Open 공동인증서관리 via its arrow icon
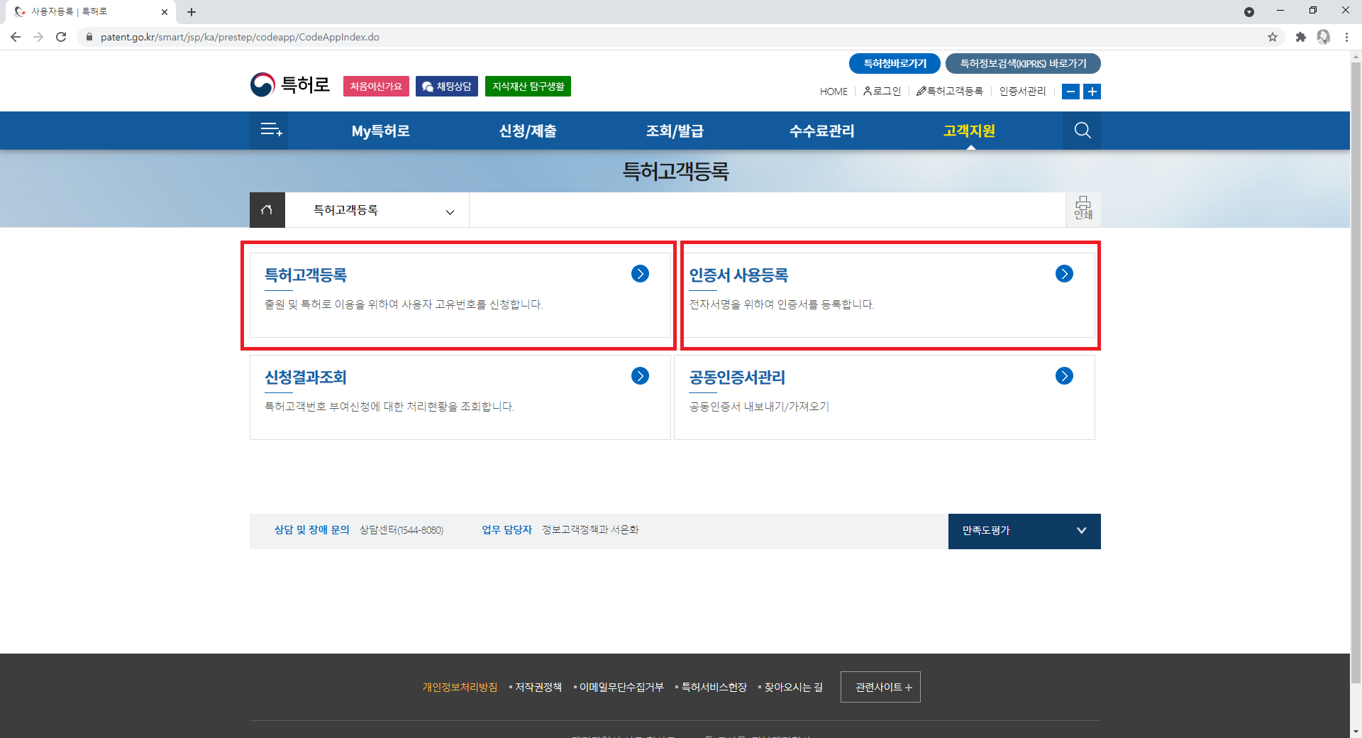This screenshot has width=1362, height=738. tap(1063, 376)
